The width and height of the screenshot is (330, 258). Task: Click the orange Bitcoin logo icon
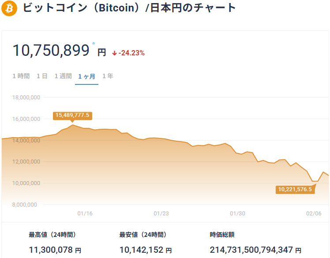(x=9, y=8)
